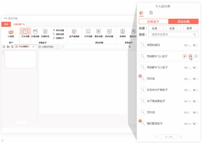The image size is (202, 143).
Task: Choose 炫酷粒子 particle effects
Action: [58, 38]
